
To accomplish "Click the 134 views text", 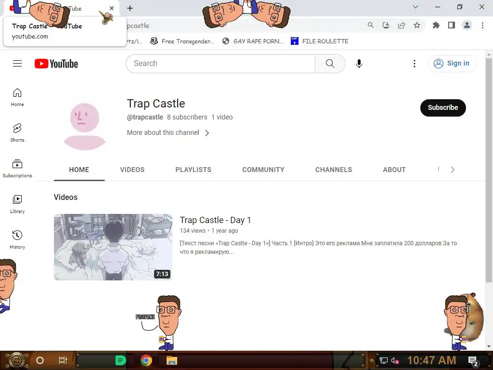I will [x=193, y=231].
